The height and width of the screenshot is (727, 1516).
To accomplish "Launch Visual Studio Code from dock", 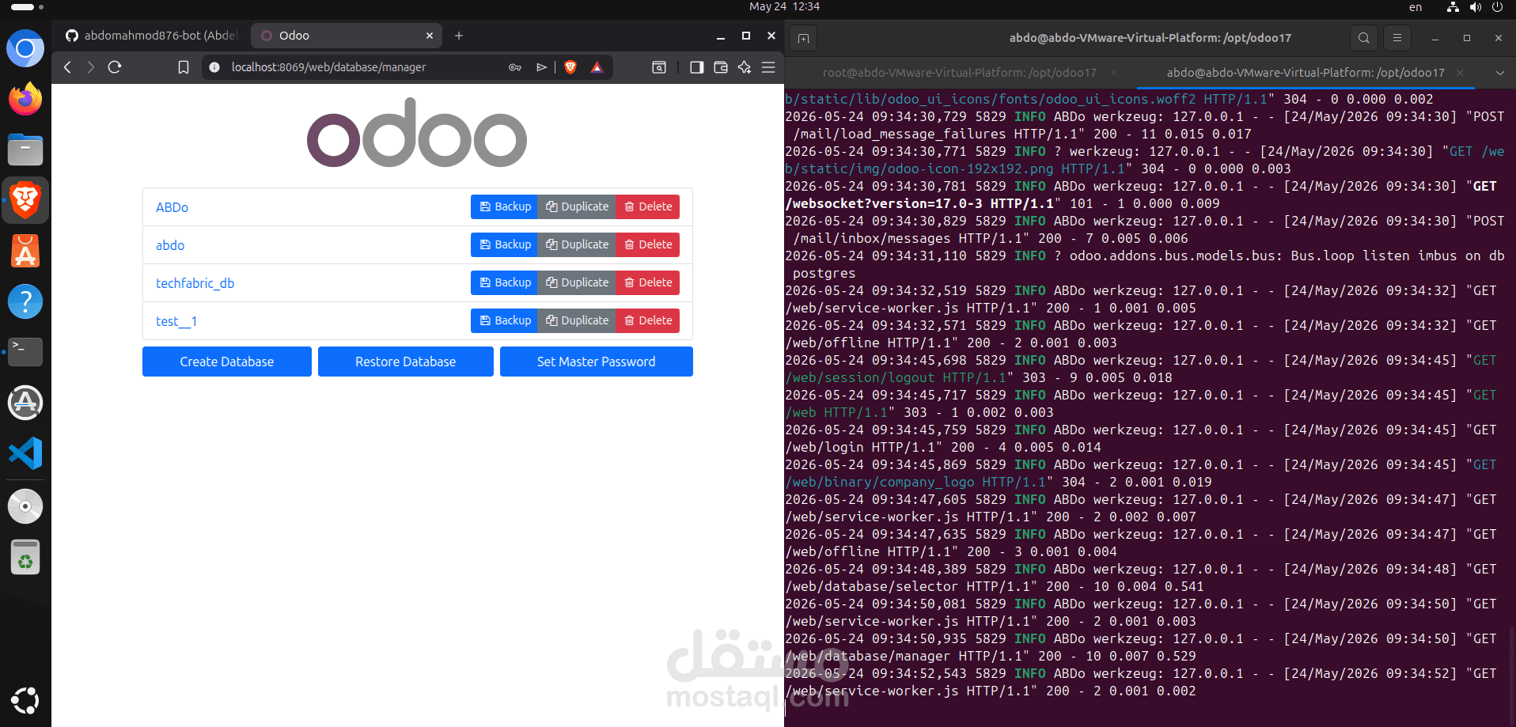I will click(x=25, y=453).
